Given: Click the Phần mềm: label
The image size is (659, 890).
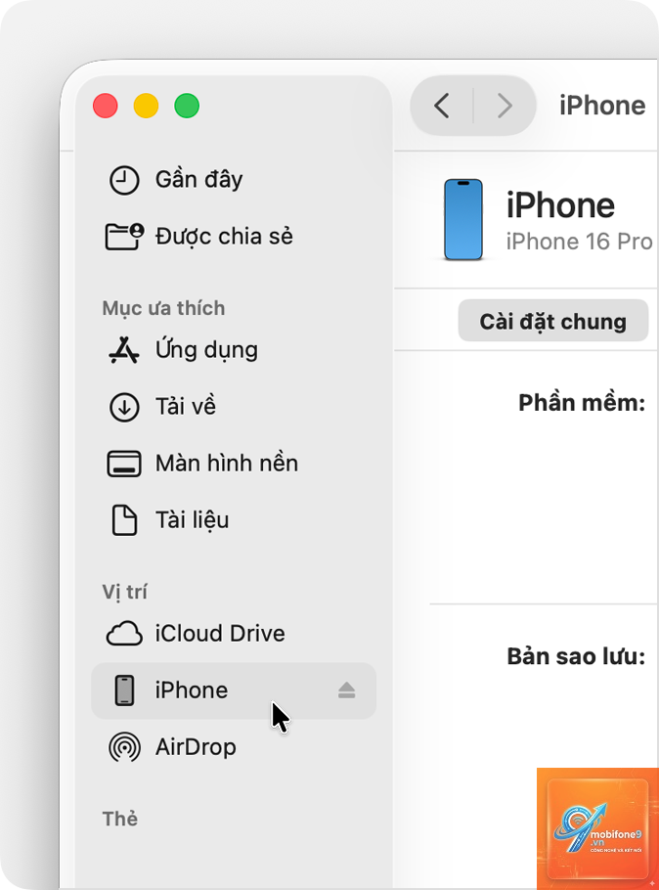Looking at the screenshot, I should pyautogui.click(x=582, y=402).
